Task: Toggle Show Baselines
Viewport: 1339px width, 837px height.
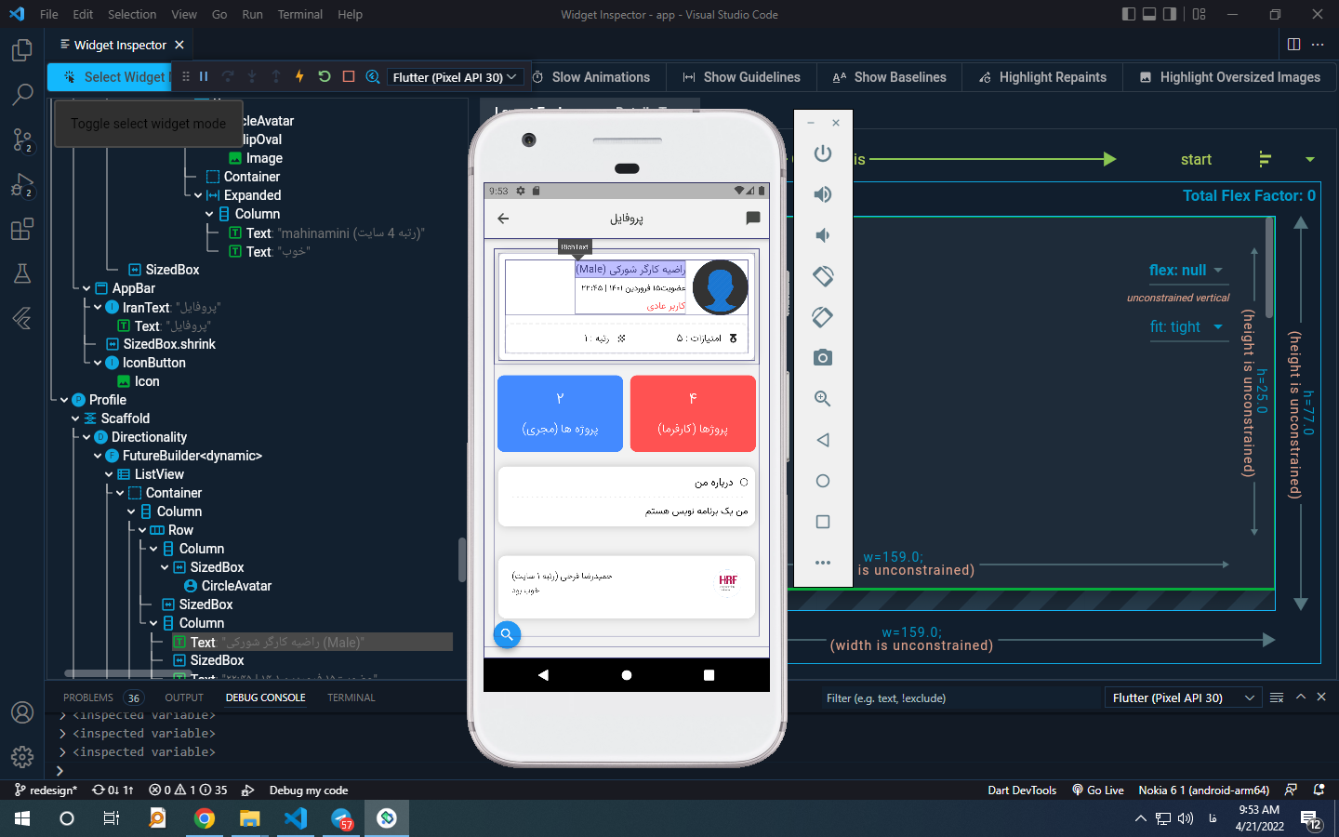Action: (x=889, y=77)
